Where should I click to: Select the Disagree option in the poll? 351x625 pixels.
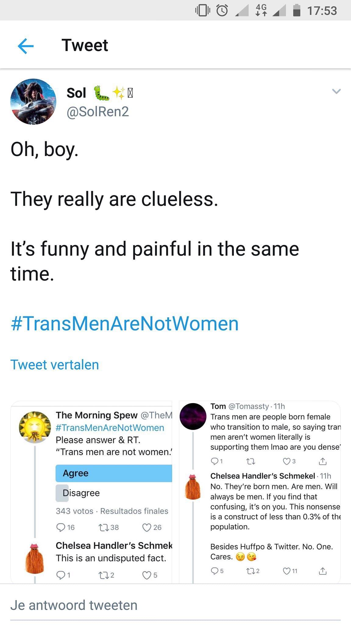point(81,493)
